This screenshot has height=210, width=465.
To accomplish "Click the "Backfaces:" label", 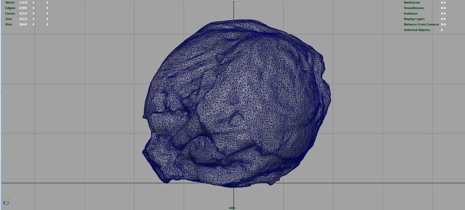I will pyautogui.click(x=412, y=2).
